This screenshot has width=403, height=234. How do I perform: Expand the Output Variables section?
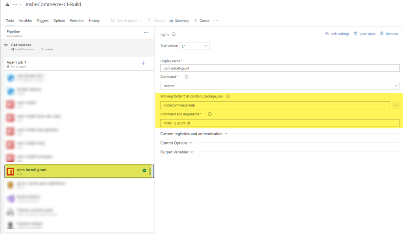point(177,152)
